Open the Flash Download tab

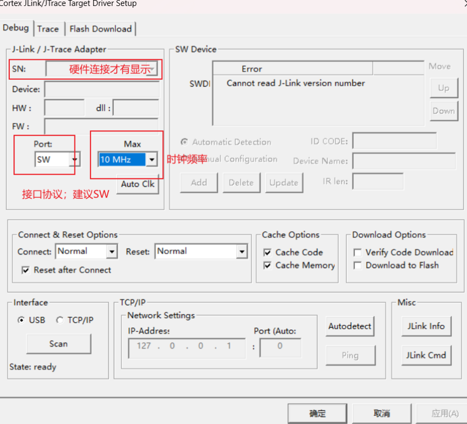(100, 29)
